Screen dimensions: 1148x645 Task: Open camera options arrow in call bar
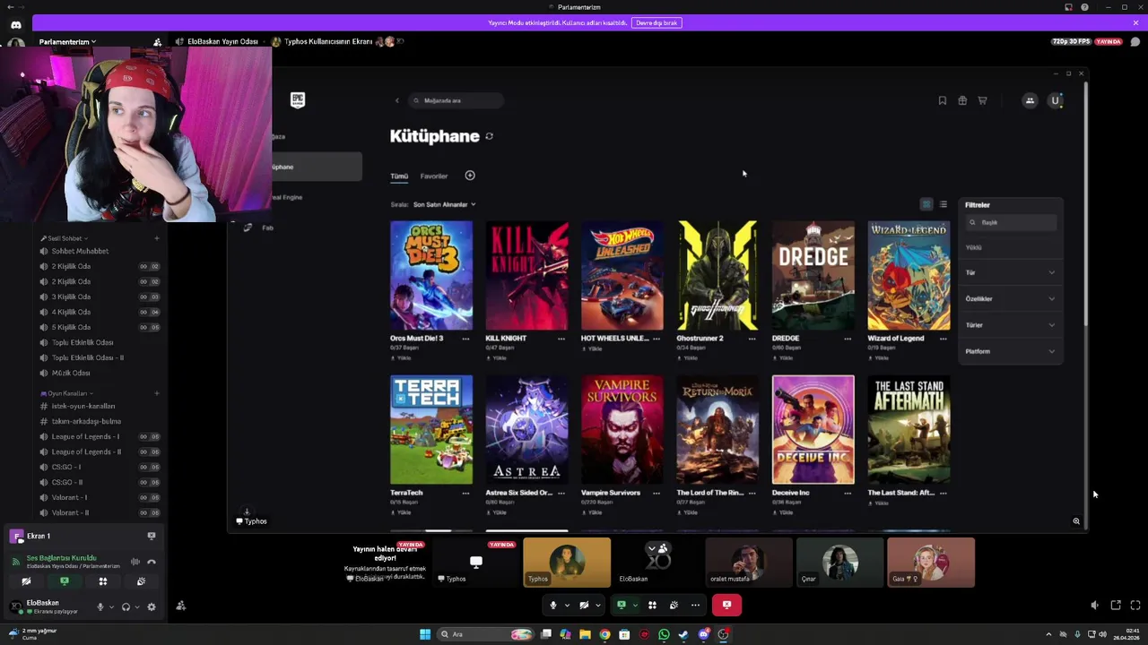pos(597,605)
